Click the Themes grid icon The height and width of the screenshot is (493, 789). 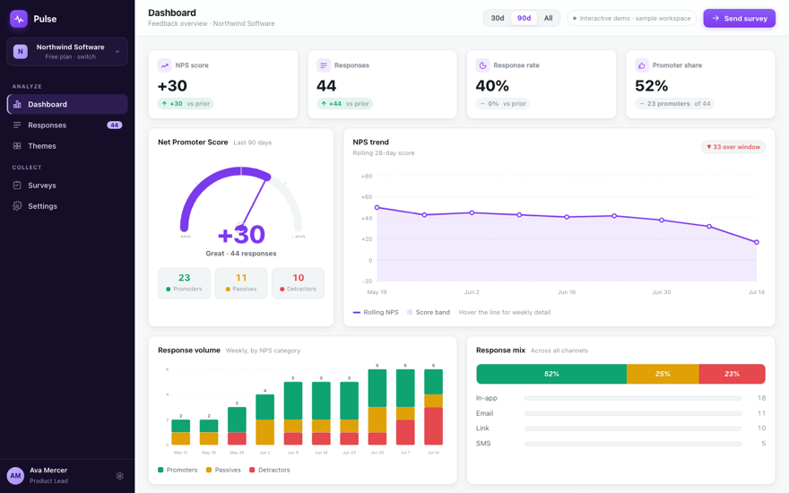pyautogui.click(x=17, y=146)
